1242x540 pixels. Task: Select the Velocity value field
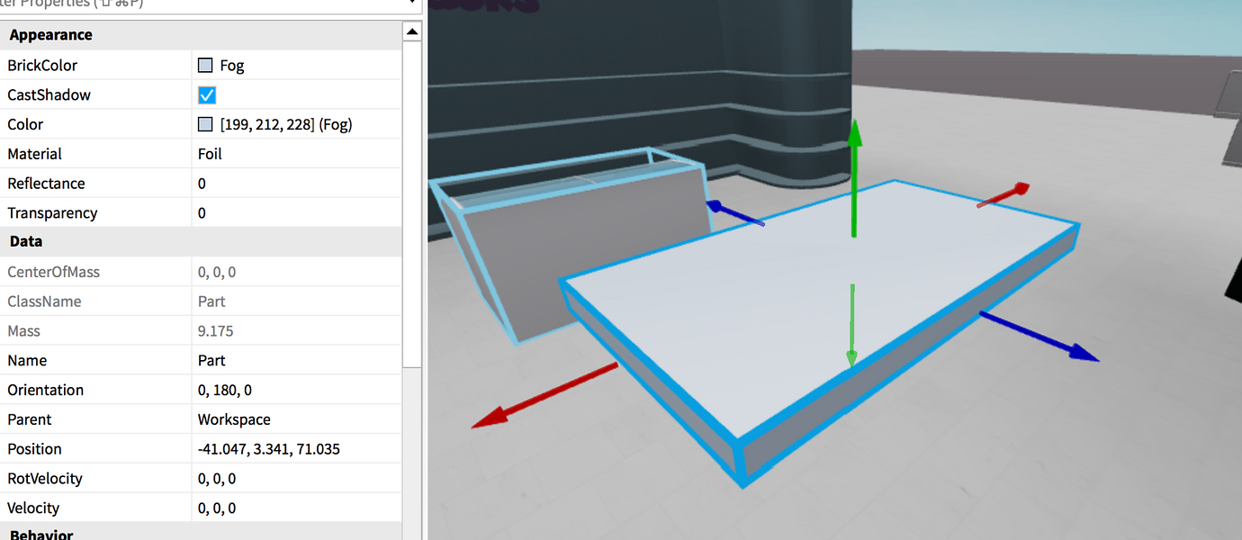(x=270, y=508)
